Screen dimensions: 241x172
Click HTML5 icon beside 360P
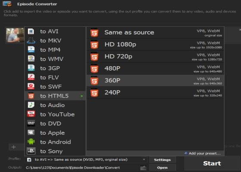pos(94,80)
